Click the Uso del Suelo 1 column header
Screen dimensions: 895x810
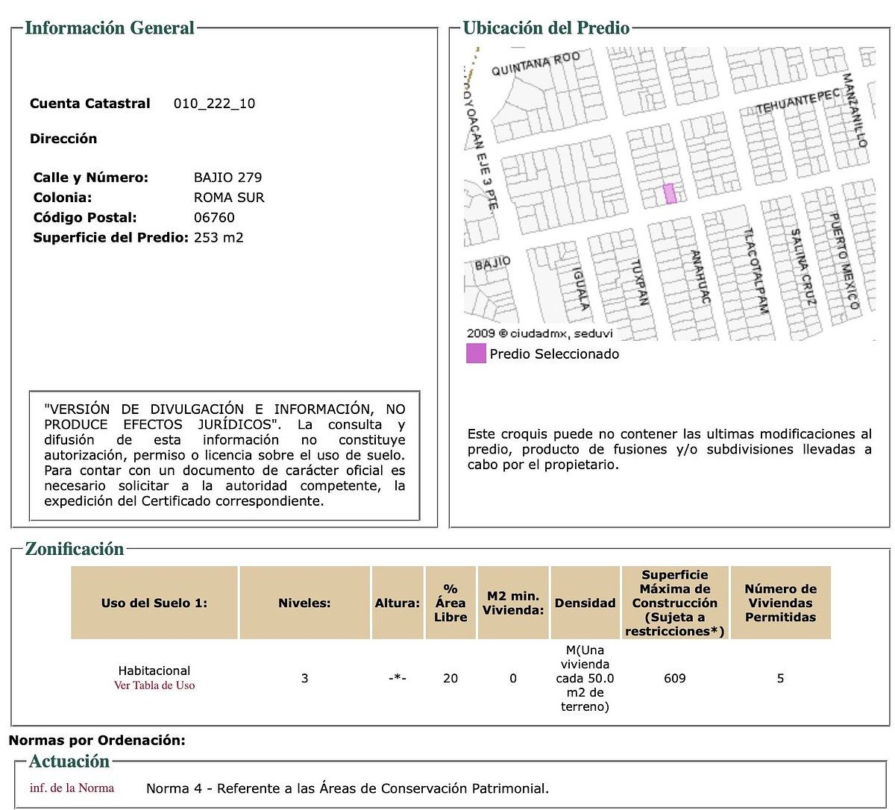[x=154, y=603]
